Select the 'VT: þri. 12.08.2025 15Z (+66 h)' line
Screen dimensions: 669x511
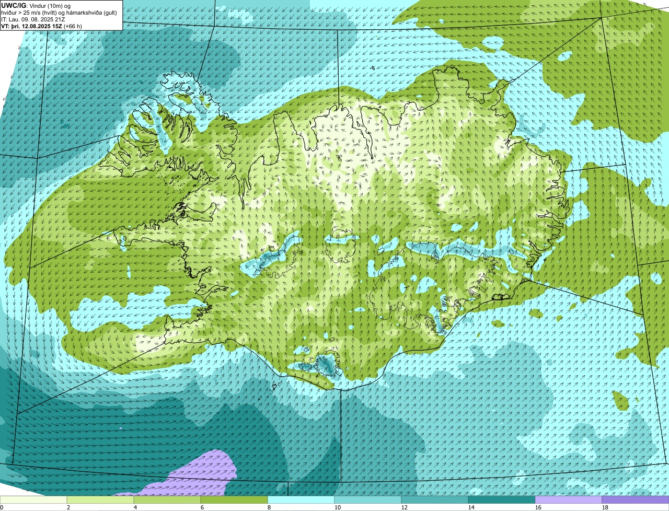tap(41, 26)
